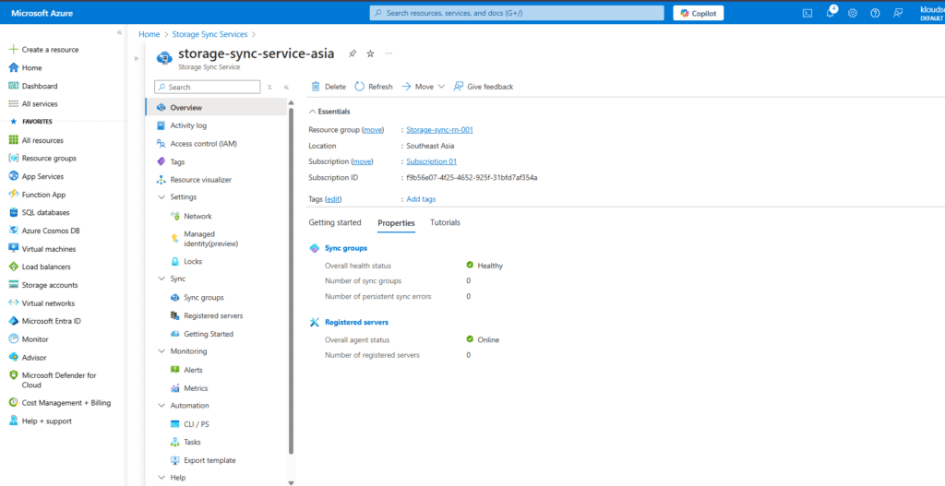Click the Add tags link

421,199
